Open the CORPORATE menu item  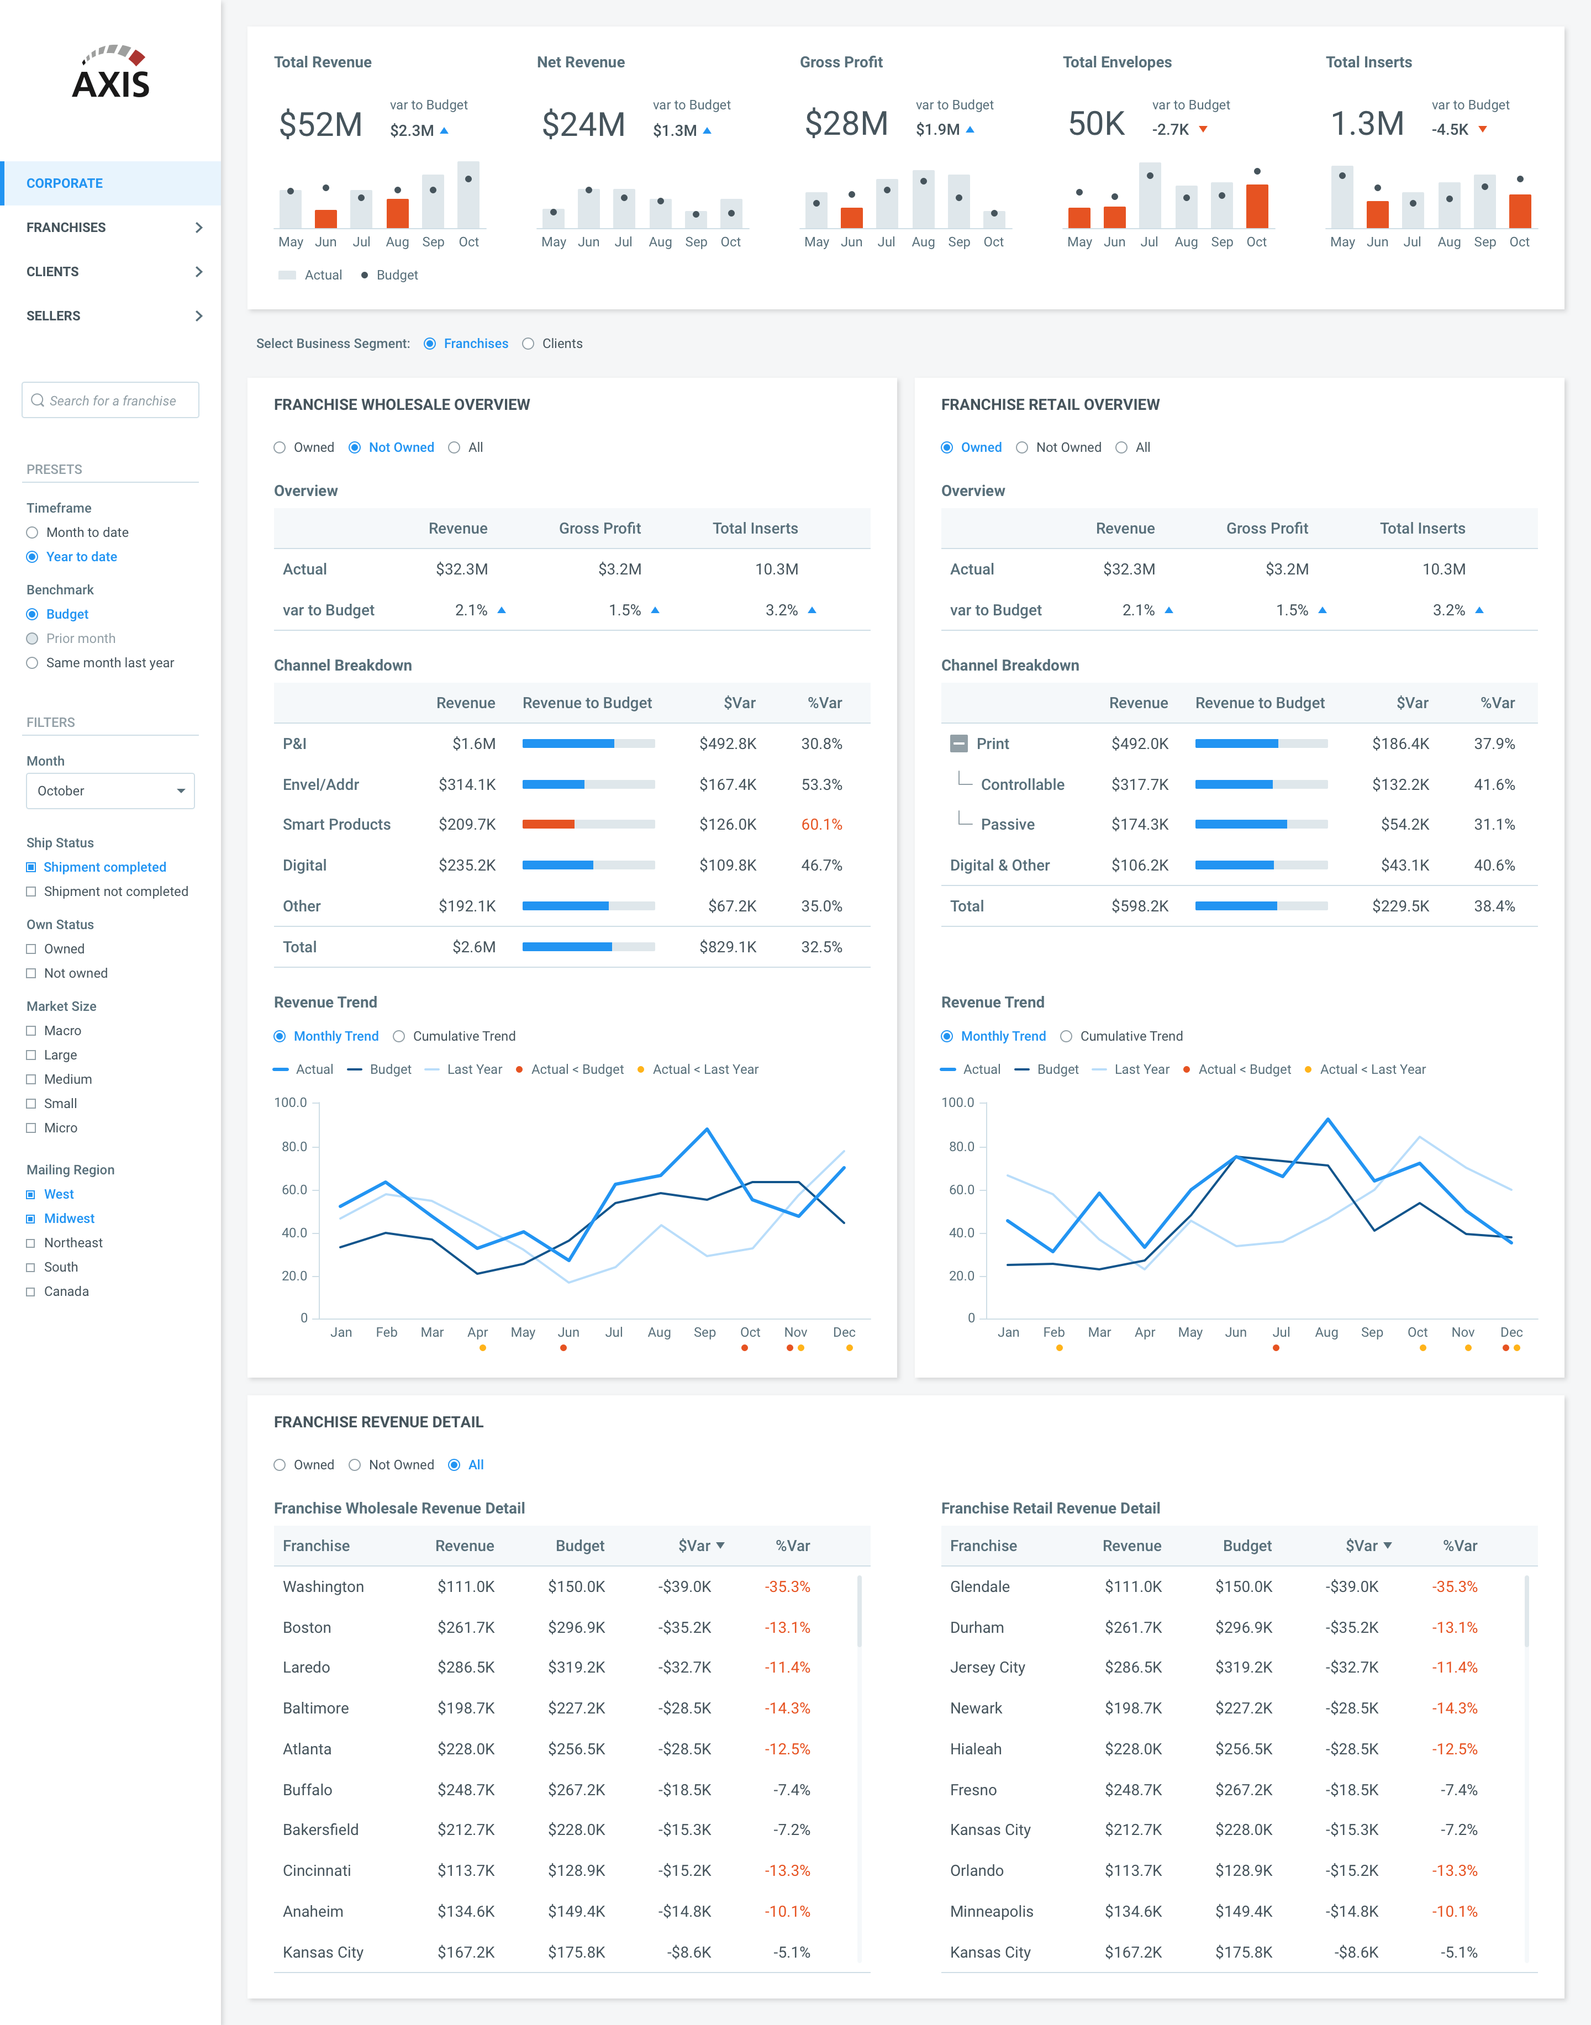click(x=65, y=183)
